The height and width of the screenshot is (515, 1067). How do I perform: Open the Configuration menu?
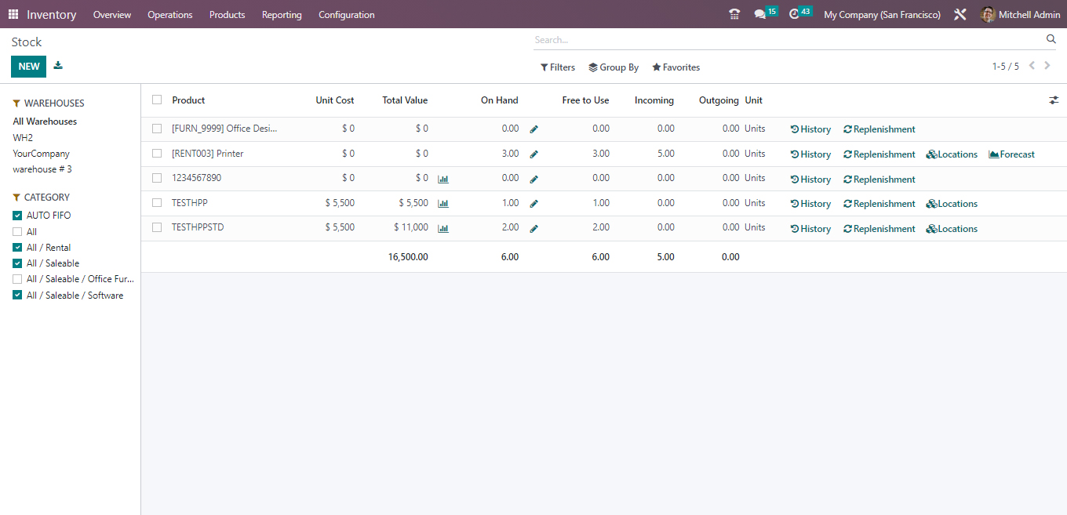click(346, 14)
